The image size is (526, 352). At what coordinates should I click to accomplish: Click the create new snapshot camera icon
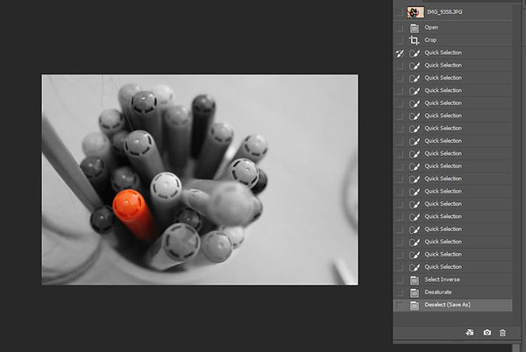487,332
